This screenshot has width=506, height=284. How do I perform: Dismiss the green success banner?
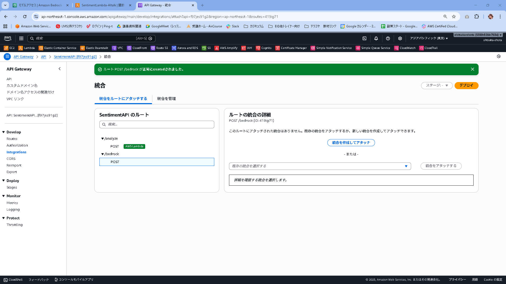tap(472, 69)
